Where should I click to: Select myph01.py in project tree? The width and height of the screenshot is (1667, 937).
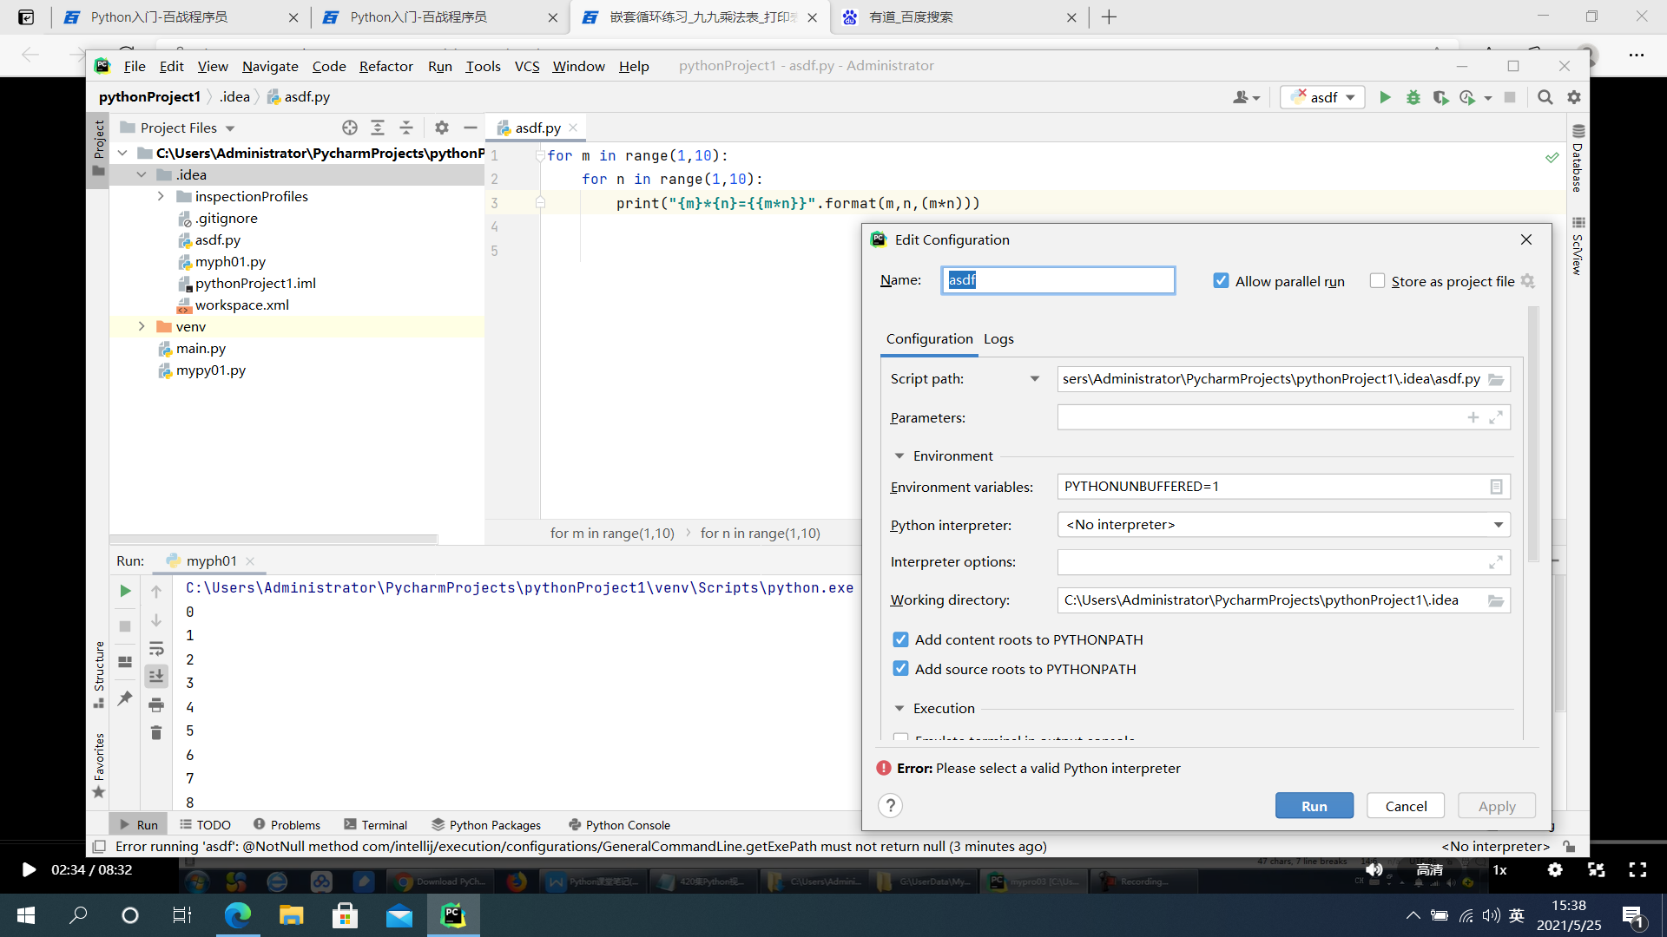pos(230,261)
